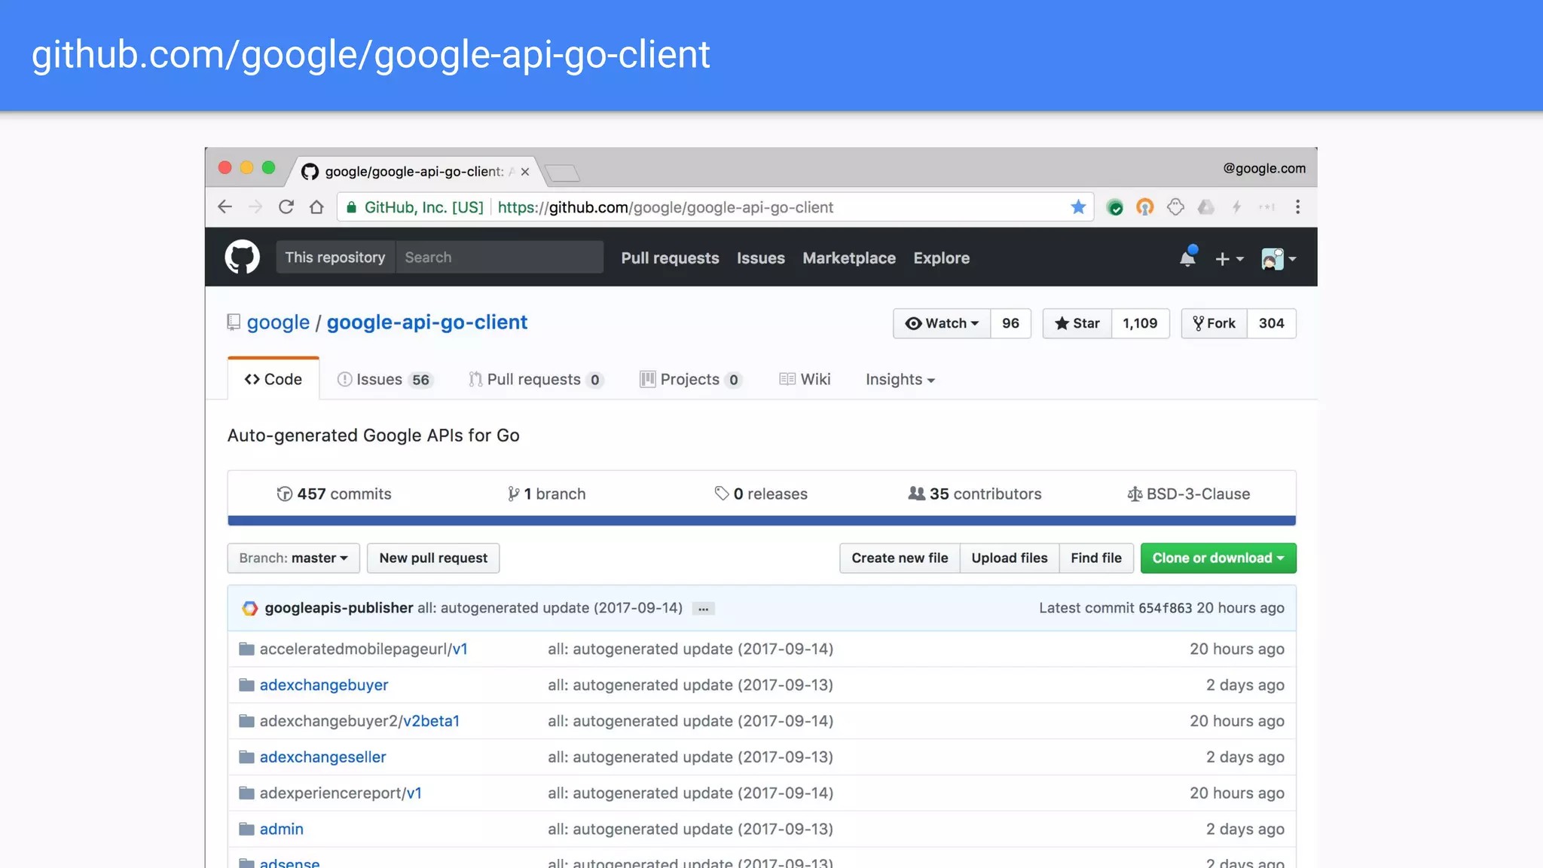This screenshot has width=1543, height=868.
Task: Click the browser forward arrow
Action: click(255, 207)
